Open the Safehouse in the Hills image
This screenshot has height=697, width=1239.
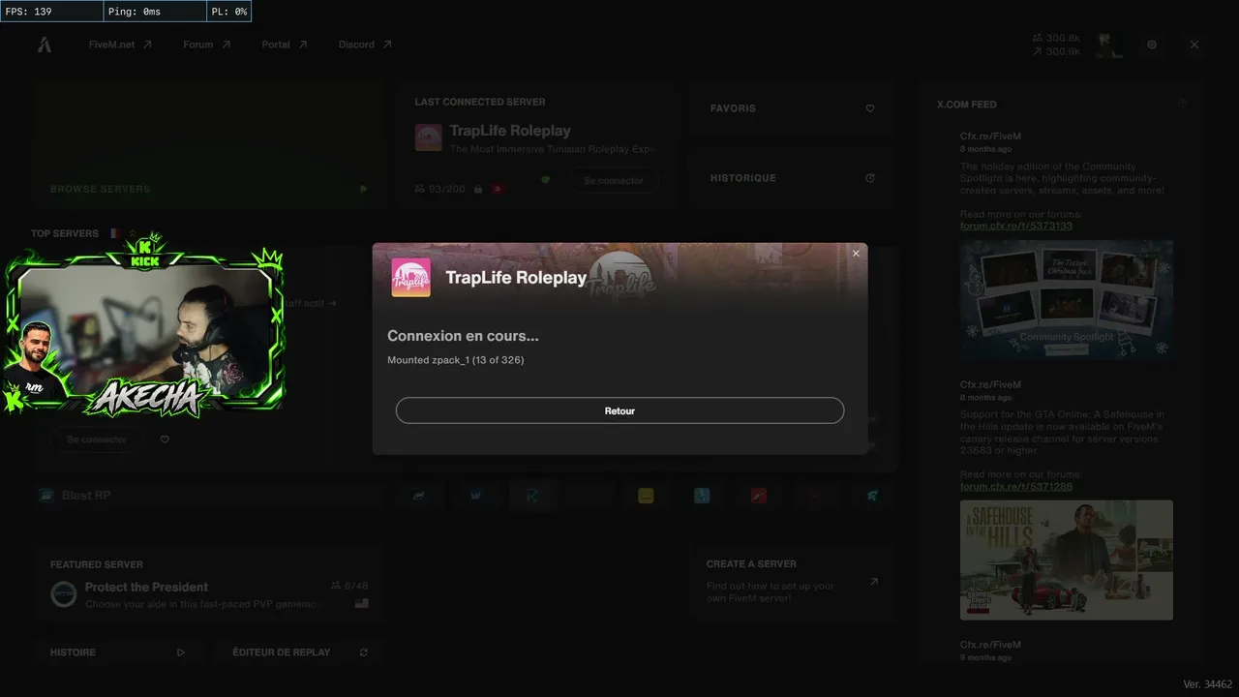point(1067,560)
